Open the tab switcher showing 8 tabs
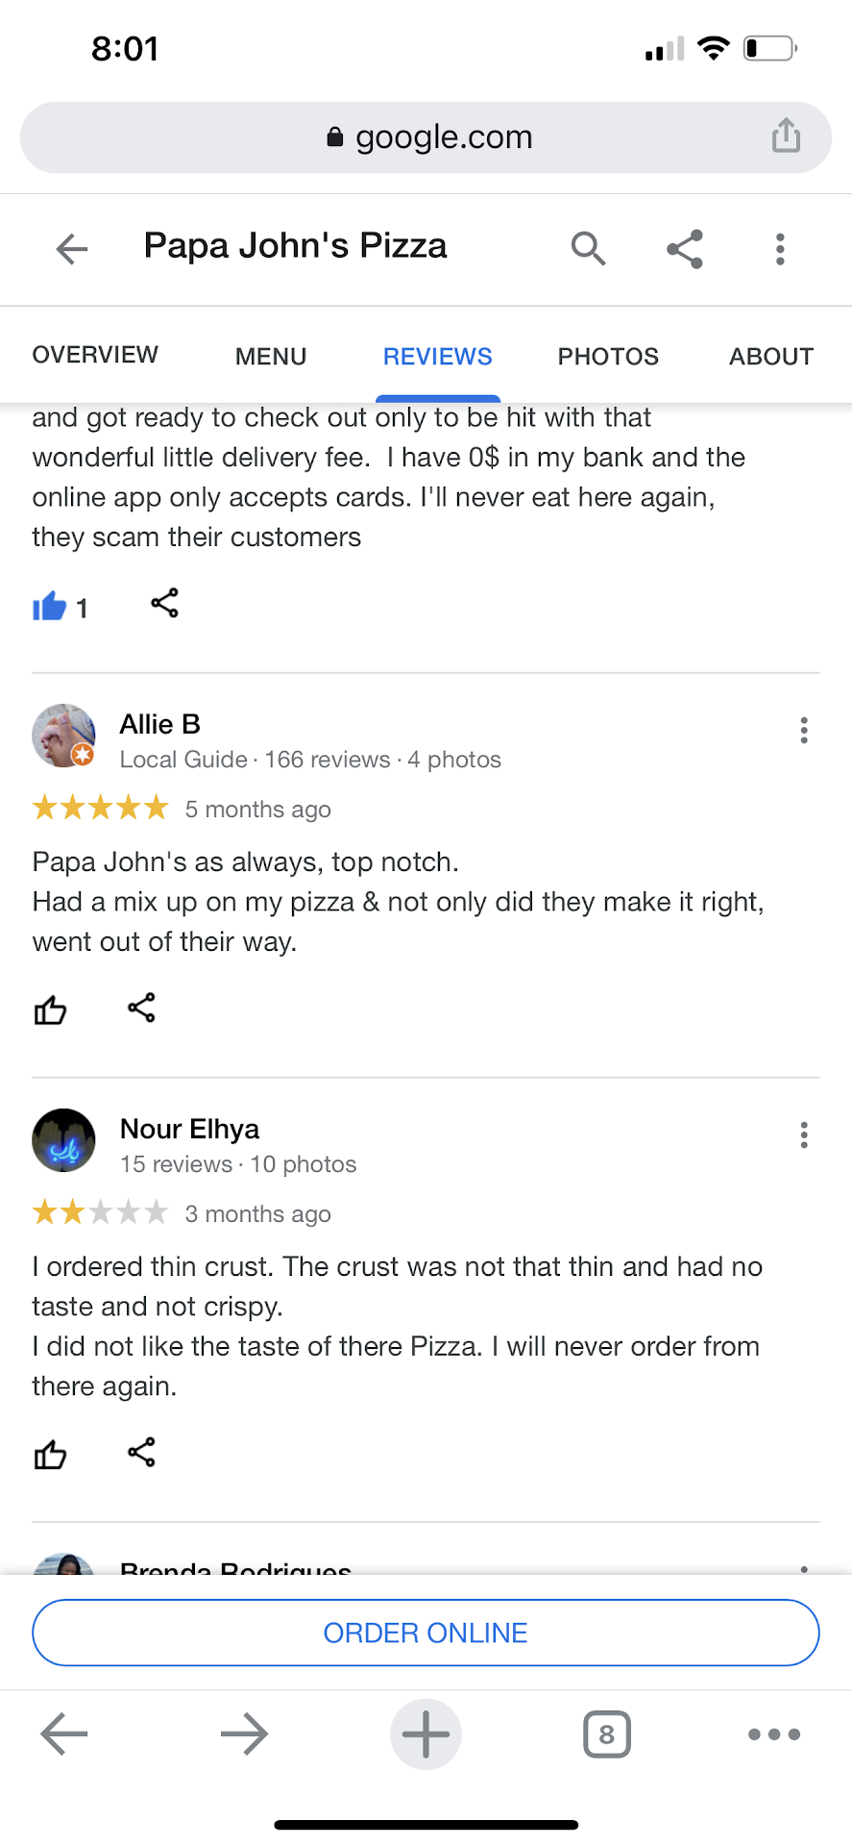The width and height of the screenshot is (852, 1846). coord(606,1734)
